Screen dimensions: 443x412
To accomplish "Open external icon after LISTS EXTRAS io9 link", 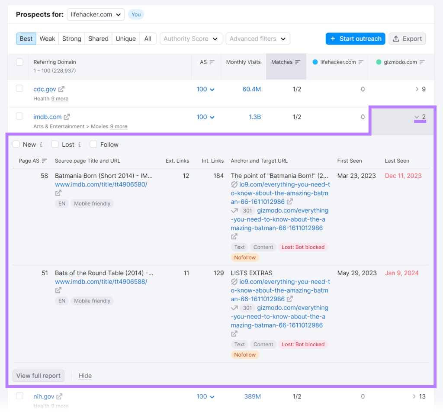I will (289, 299).
